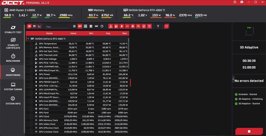Toggle current sensor type filter
Image resolution: width=266 pixels, height=136 pixels.
tap(127, 26)
